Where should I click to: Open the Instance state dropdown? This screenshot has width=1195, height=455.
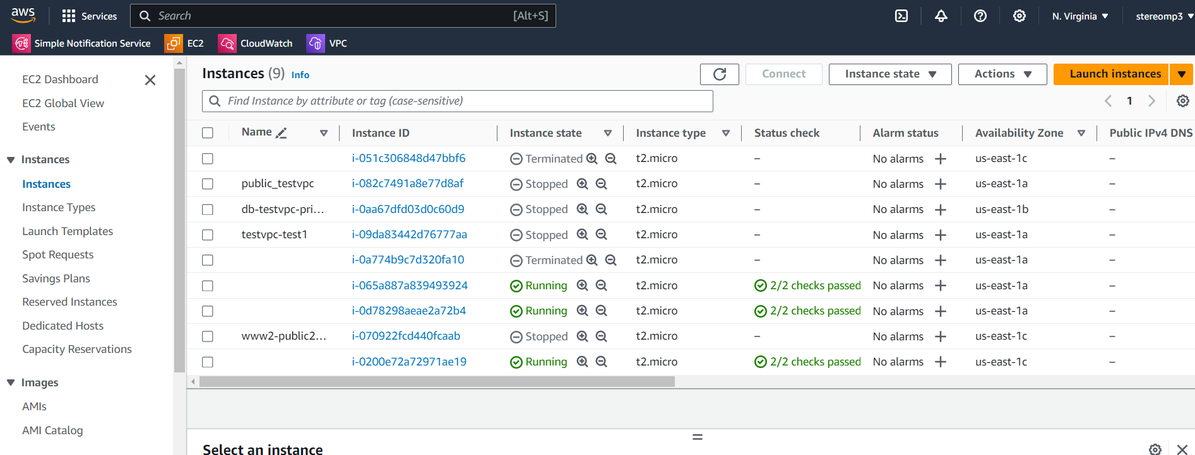(x=890, y=74)
